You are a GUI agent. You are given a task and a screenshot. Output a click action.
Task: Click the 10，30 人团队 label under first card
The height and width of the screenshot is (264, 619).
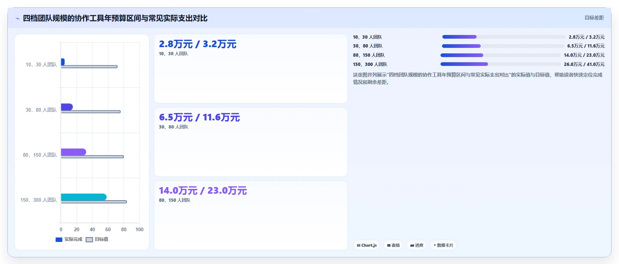coord(173,54)
